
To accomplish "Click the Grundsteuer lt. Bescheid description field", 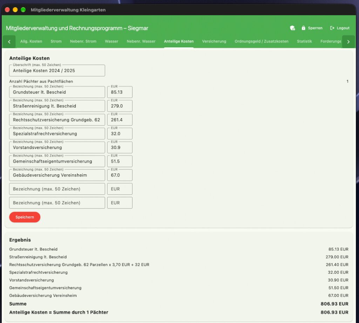I will pos(57,92).
